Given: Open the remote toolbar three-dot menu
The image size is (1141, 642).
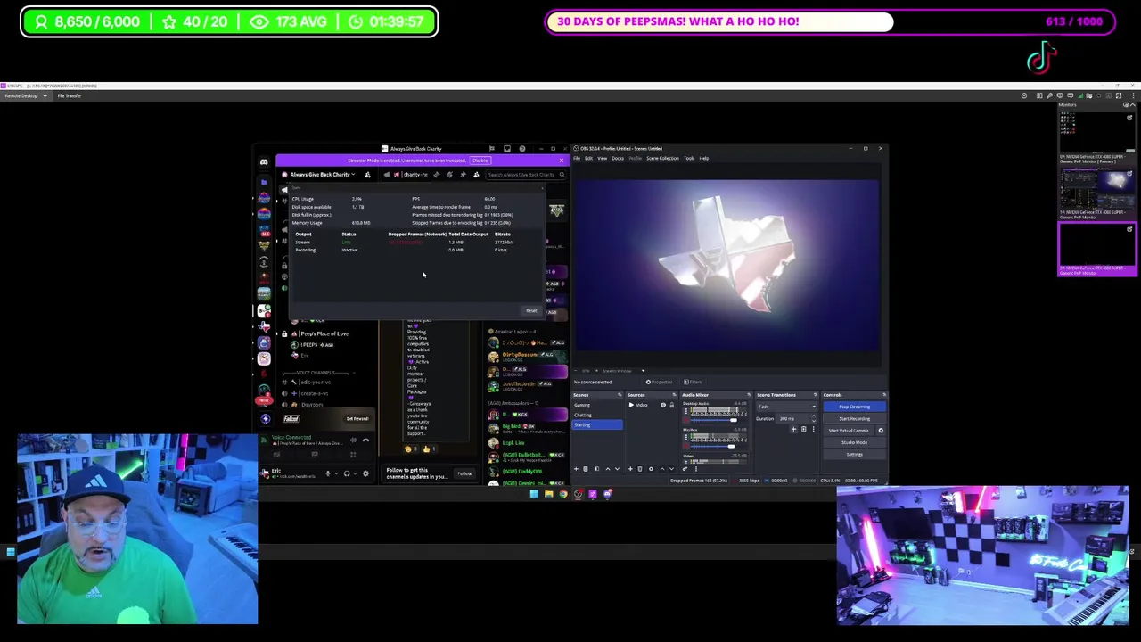Looking at the screenshot, I should pyautogui.click(x=1134, y=95).
